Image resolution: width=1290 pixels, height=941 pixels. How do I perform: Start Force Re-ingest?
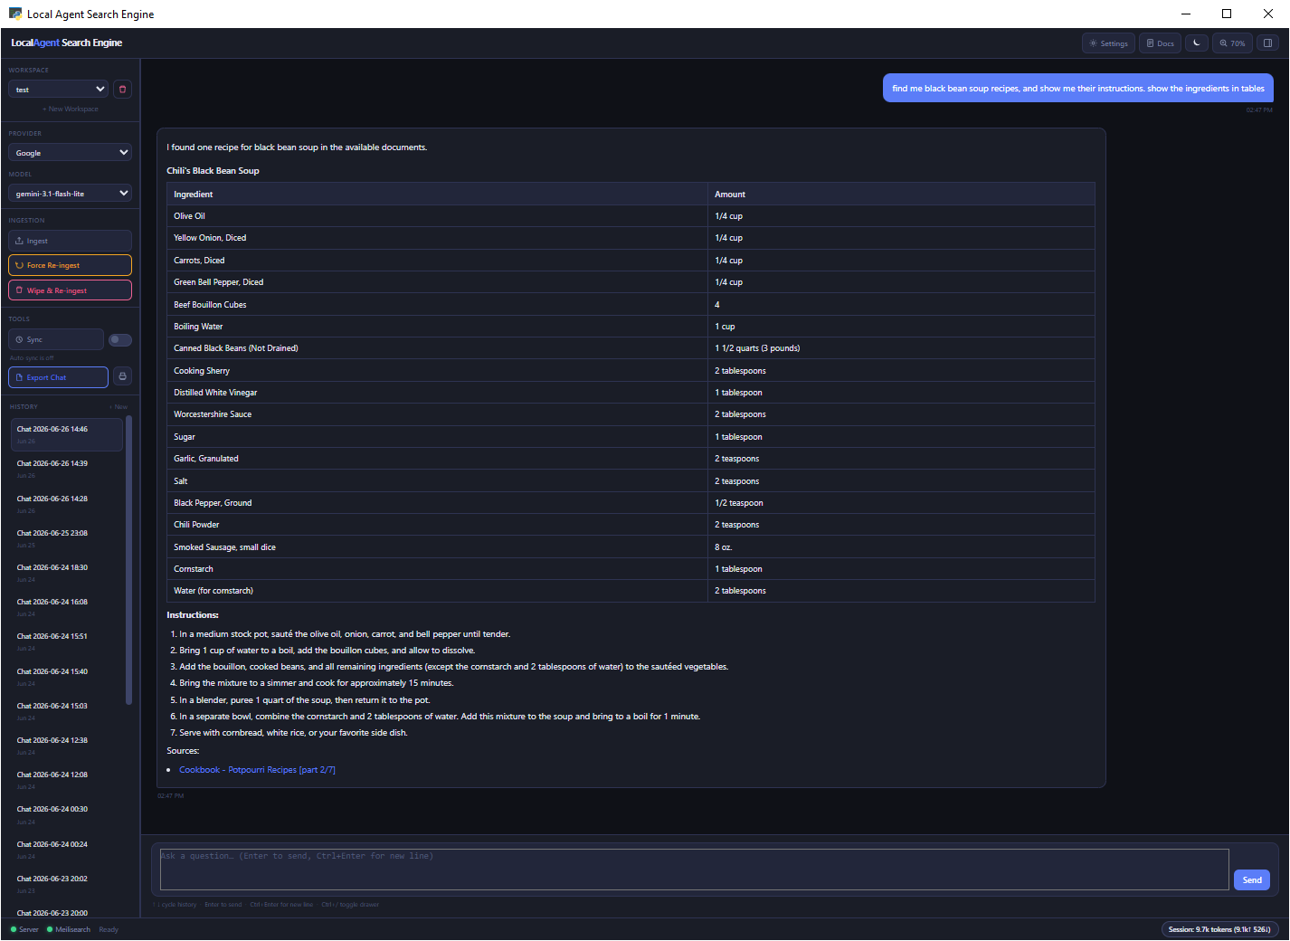(70, 265)
